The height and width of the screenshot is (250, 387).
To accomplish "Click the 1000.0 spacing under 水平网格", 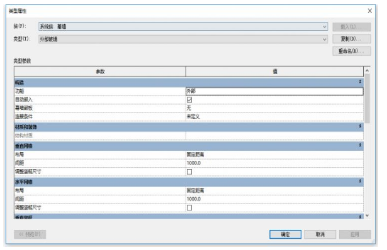I will pyautogui.click(x=274, y=198).
